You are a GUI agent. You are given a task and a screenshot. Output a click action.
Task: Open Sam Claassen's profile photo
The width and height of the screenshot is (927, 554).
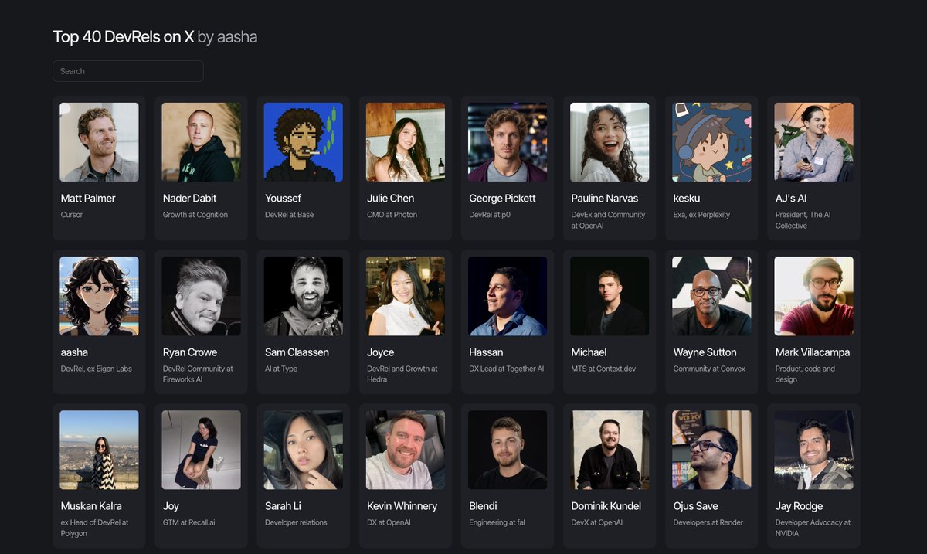tap(303, 296)
